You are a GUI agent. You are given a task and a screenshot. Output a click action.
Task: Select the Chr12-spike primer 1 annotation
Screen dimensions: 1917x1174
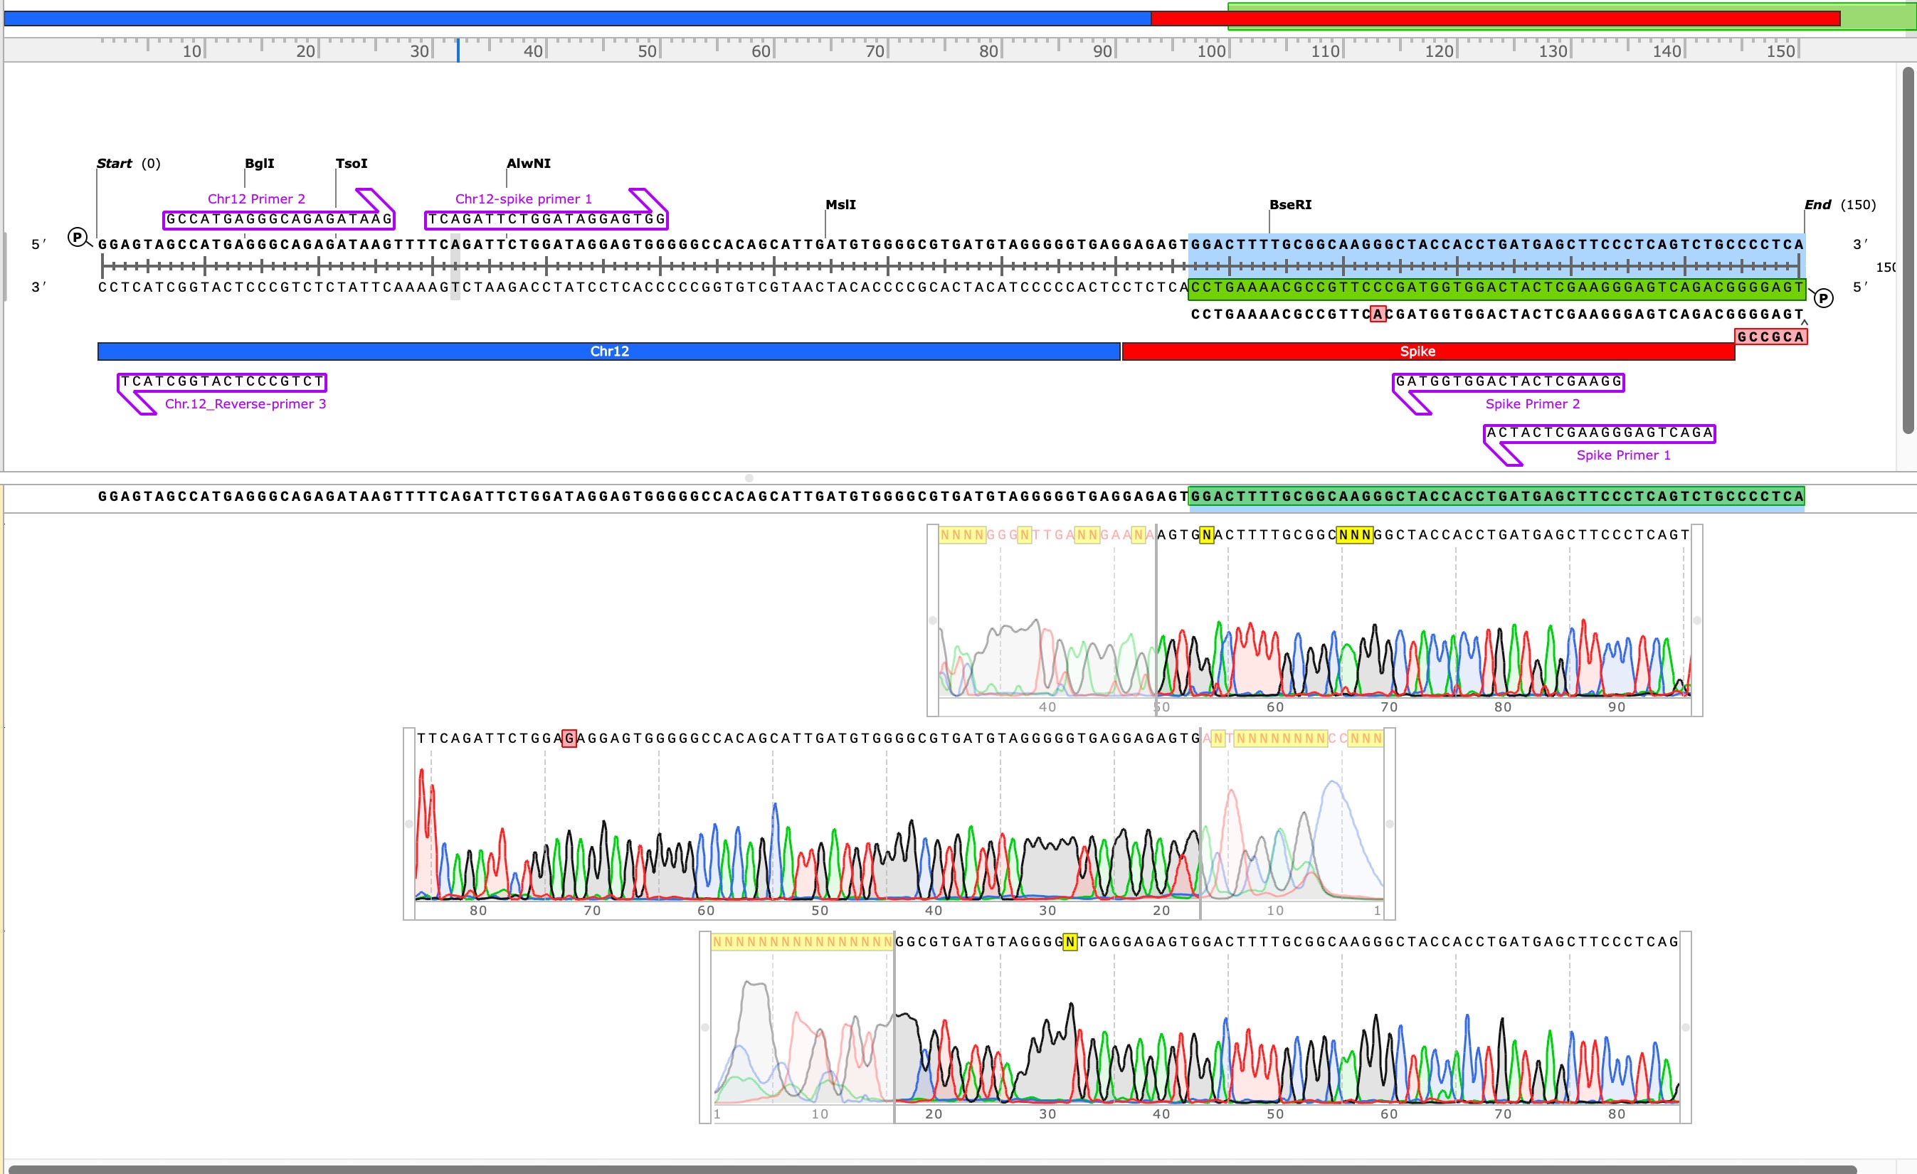point(546,219)
